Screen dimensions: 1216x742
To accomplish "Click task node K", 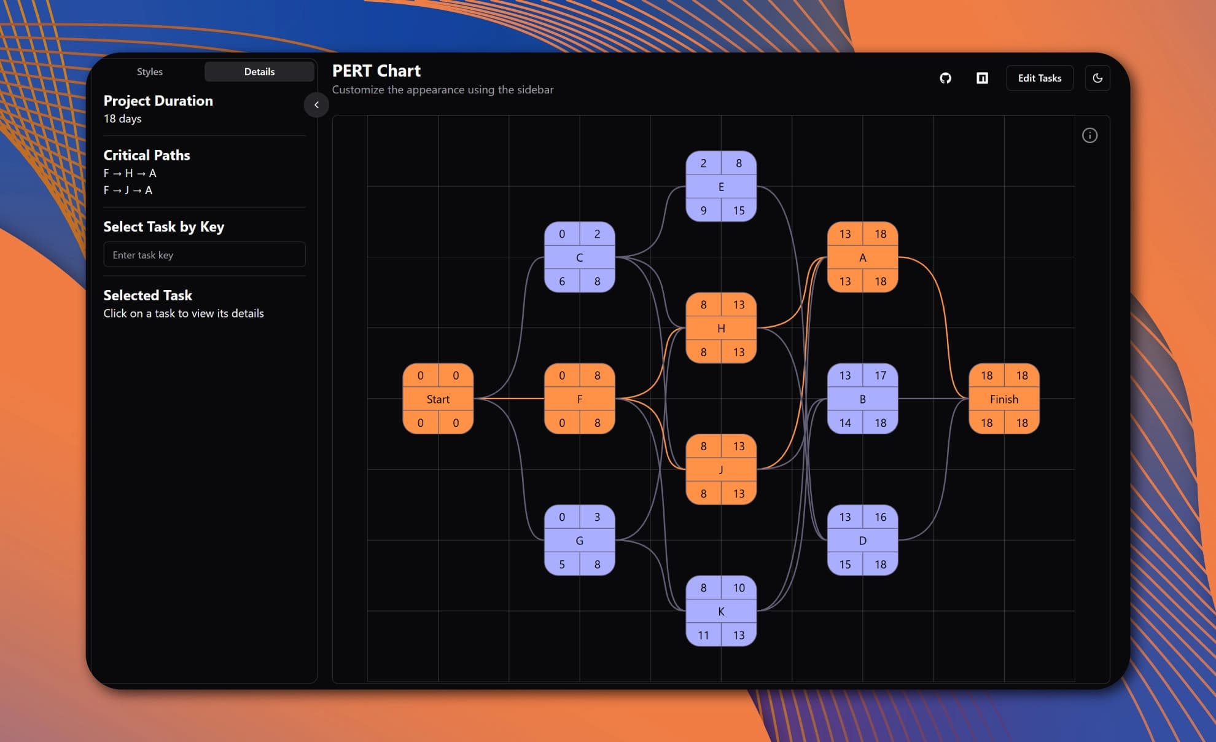I will click(x=720, y=611).
